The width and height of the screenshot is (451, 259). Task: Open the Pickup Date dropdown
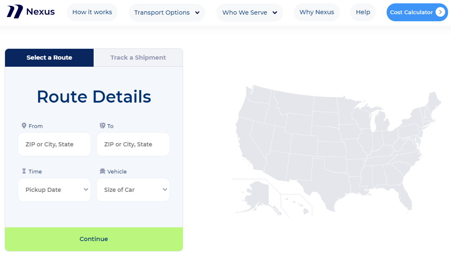click(x=54, y=190)
